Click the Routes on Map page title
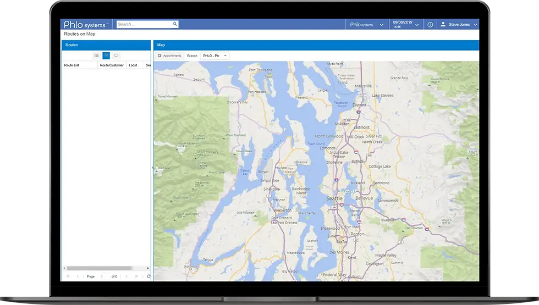The height and width of the screenshot is (305, 539). tap(80, 34)
